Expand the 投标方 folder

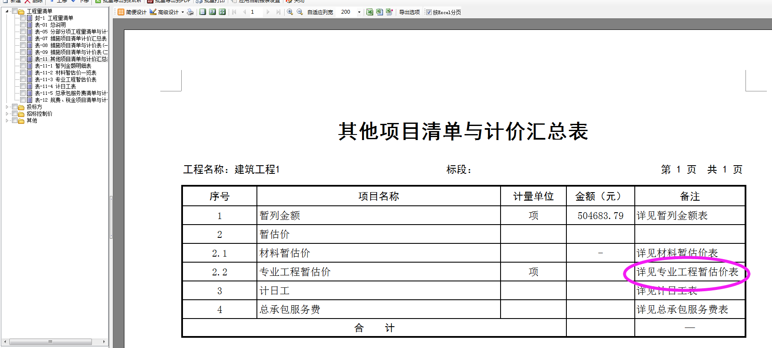[7, 107]
